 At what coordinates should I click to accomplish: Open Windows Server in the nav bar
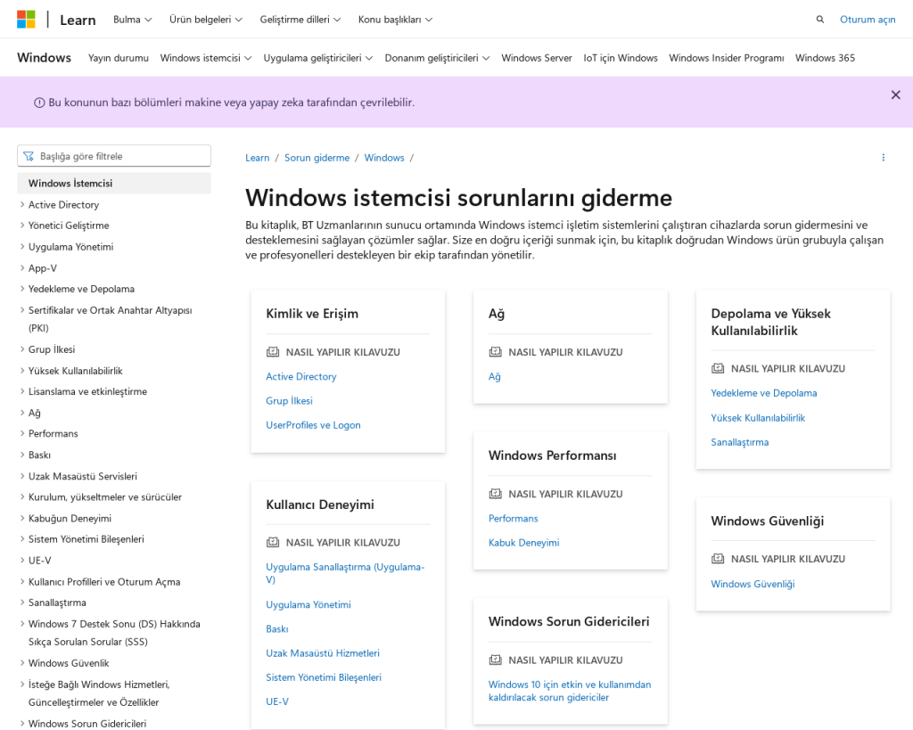(x=536, y=58)
